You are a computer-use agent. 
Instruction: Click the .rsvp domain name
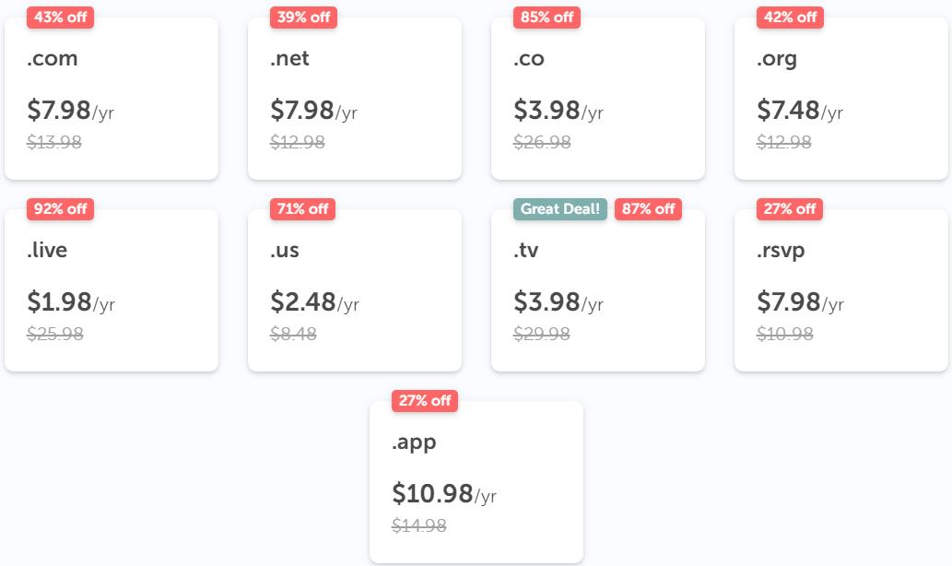[781, 251]
